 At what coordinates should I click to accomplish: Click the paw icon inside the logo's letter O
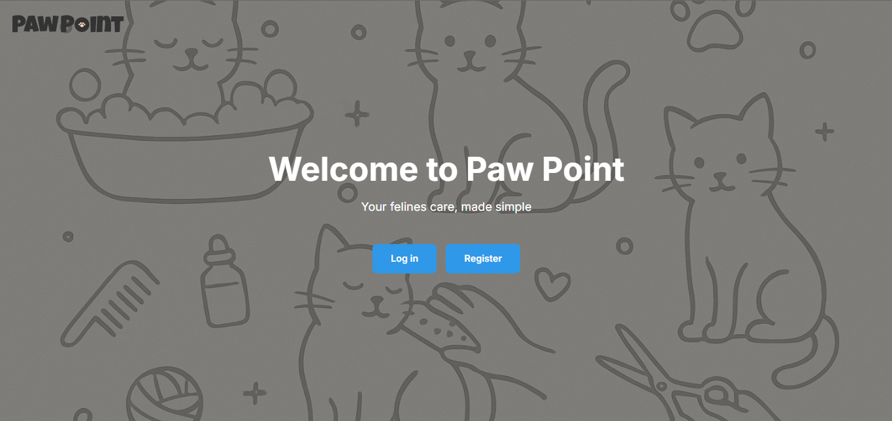point(82,25)
